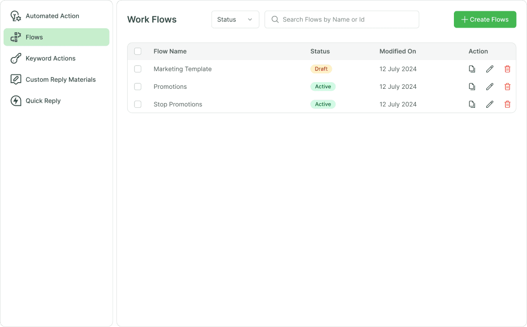Check the Marketing Template row checkbox
This screenshot has width=527, height=327.
137,69
